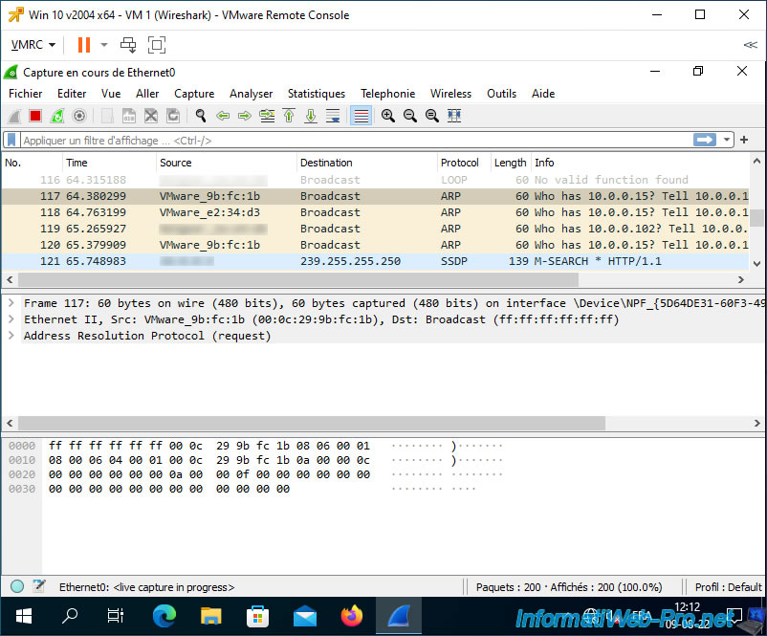
Task: Jump to the last packet
Action: [311, 116]
